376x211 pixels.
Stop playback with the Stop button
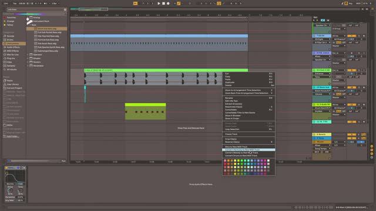coord(163,4)
